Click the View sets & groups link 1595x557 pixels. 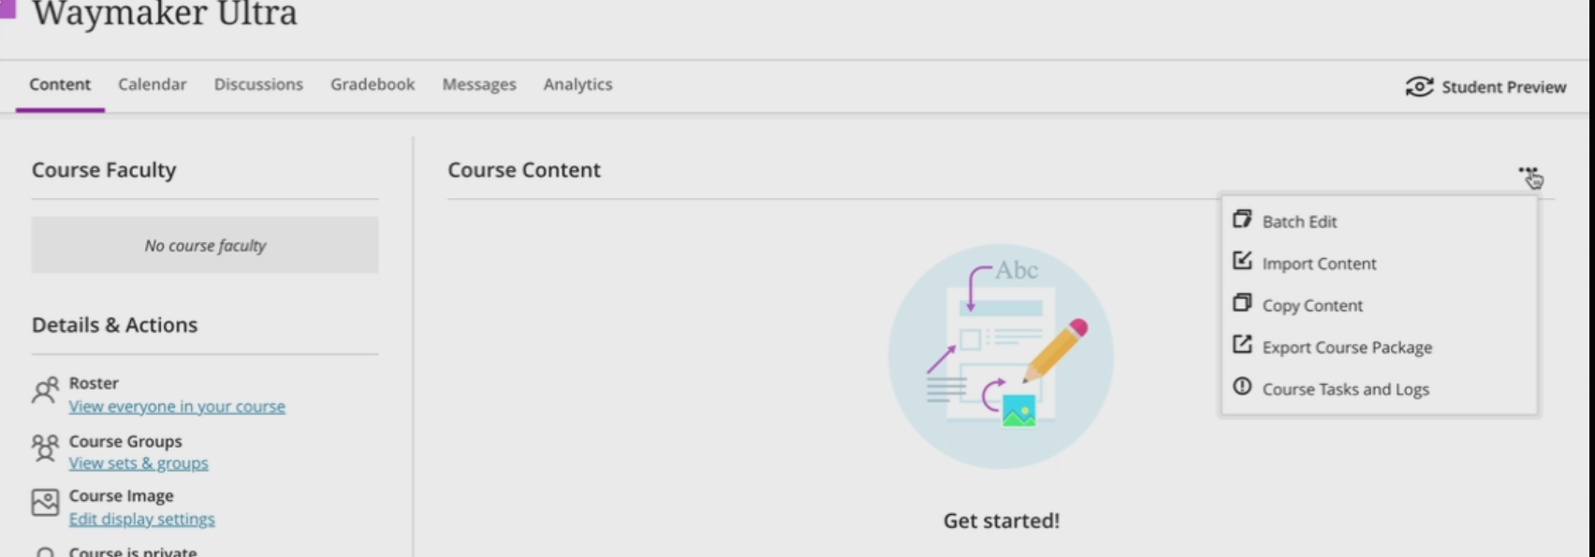[x=139, y=462]
